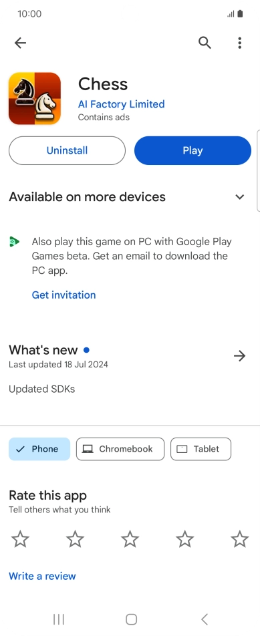Select the Chromebook filter chip
The height and width of the screenshot is (636, 260).
120,449
